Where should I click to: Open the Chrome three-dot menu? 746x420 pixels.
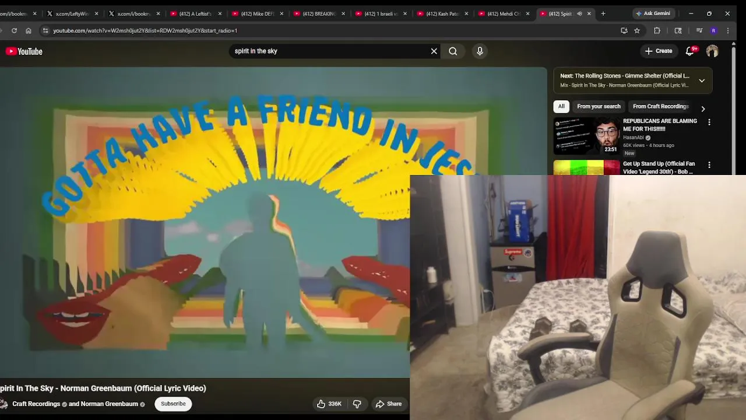(727, 30)
